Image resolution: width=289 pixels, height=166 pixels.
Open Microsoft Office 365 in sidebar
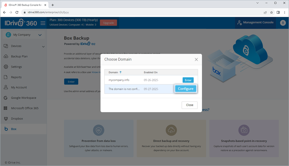click(x=25, y=108)
